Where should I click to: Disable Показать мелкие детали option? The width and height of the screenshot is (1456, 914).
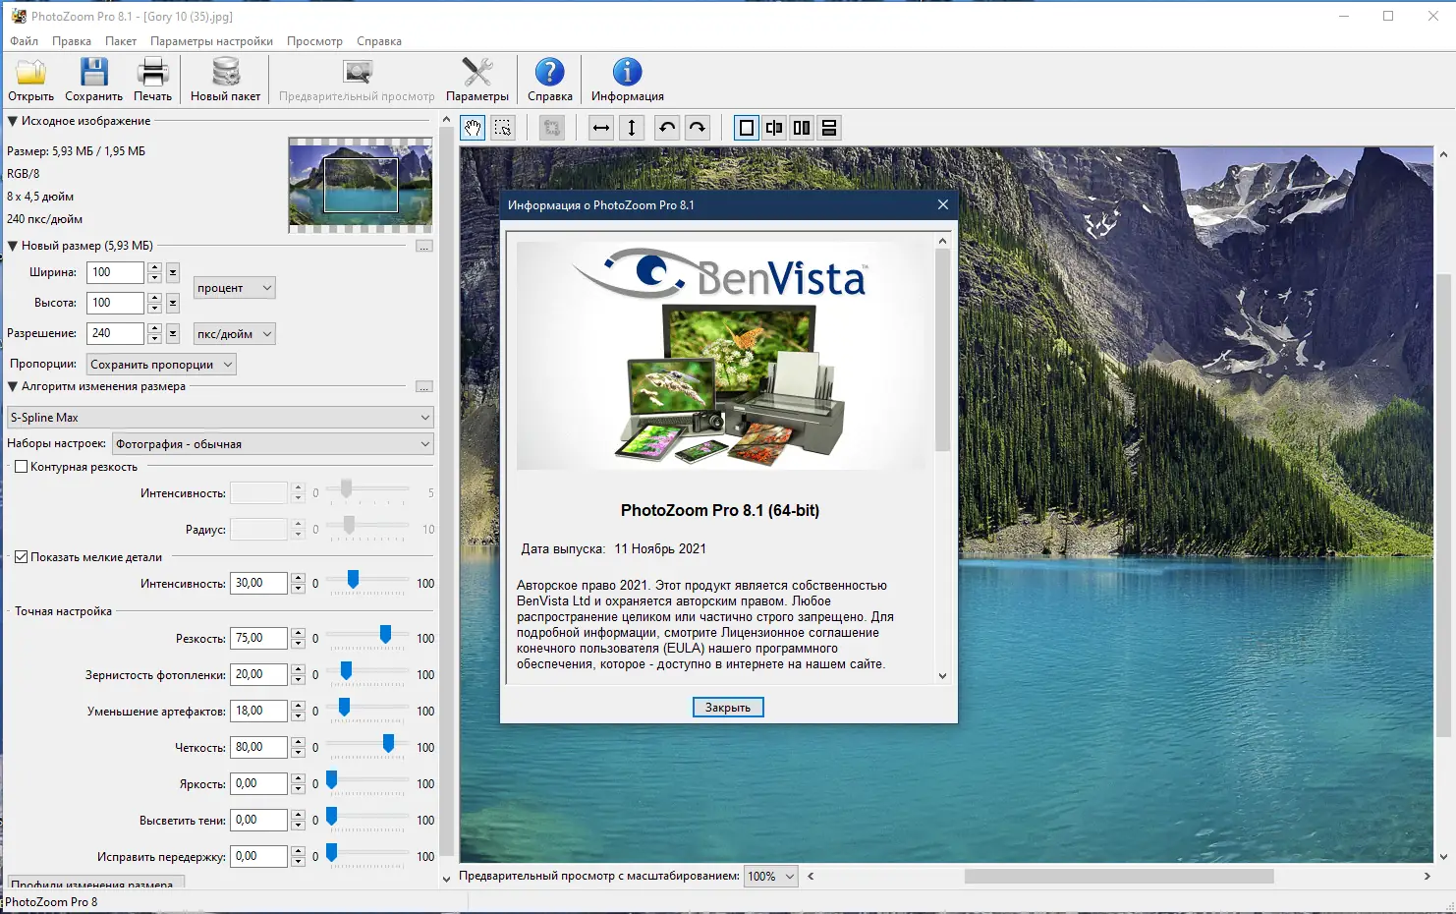coord(22,556)
